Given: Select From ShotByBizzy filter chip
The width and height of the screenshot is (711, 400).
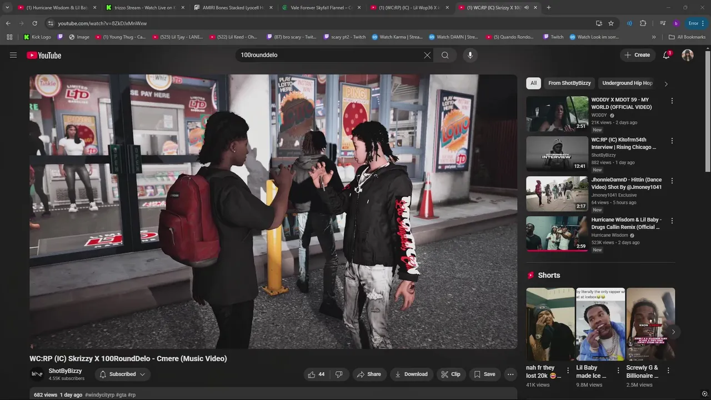Looking at the screenshot, I should (x=569, y=83).
